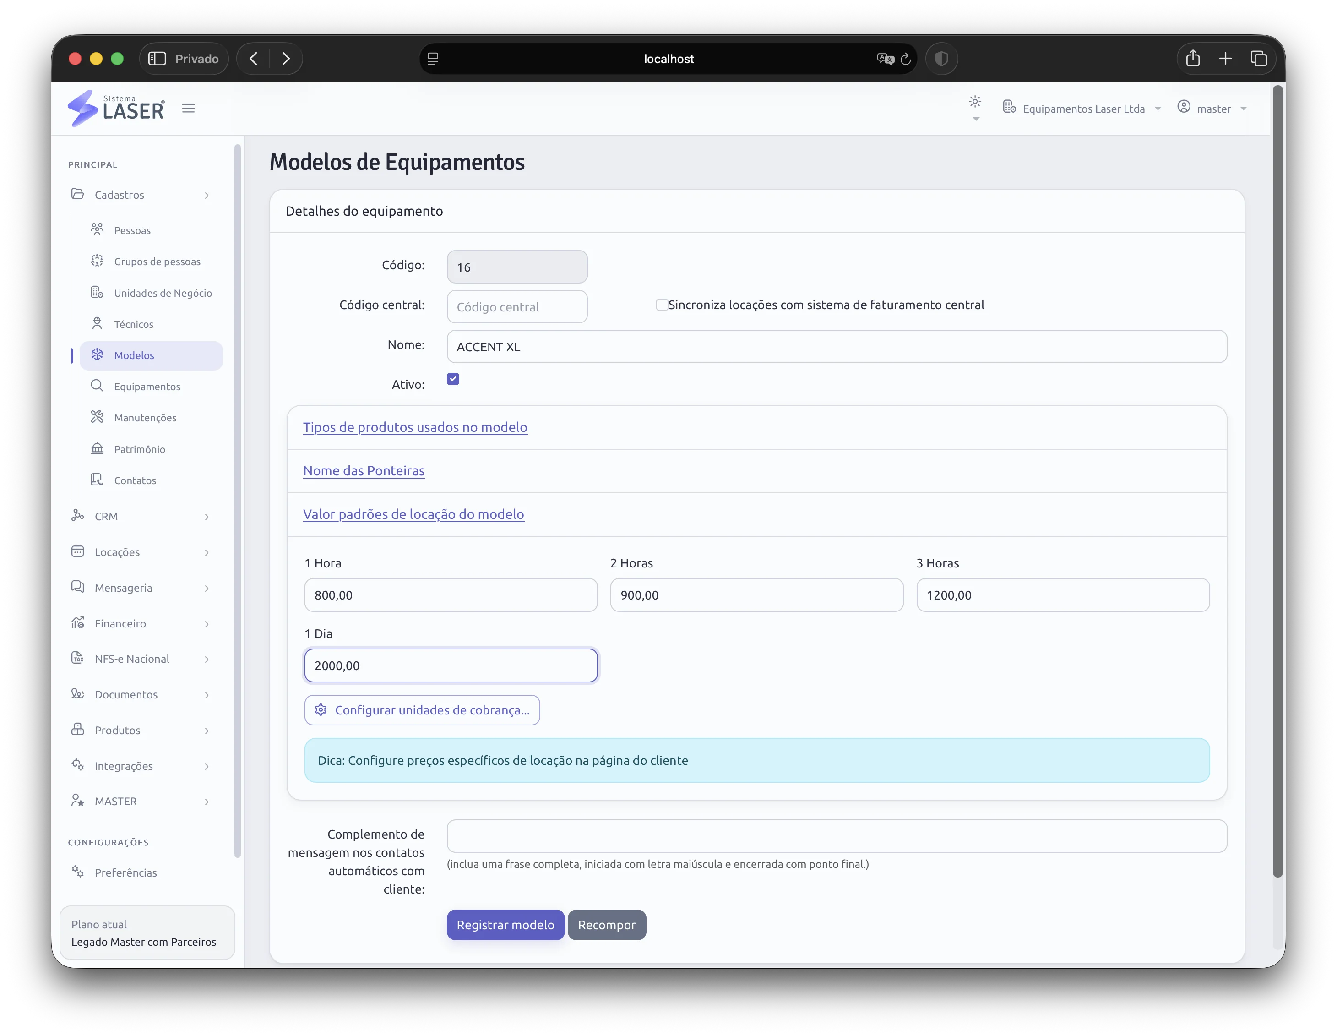Uncheck the Ativo checkbox
This screenshot has width=1337, height=1036.
point(453,380)
